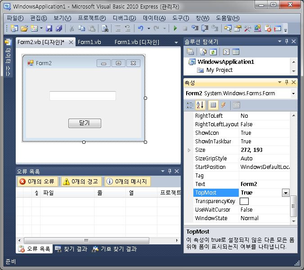This screenshot has height=270, width=304.
Task: Save the current file with the floppy icon
Action: click(x=49, y=29)
